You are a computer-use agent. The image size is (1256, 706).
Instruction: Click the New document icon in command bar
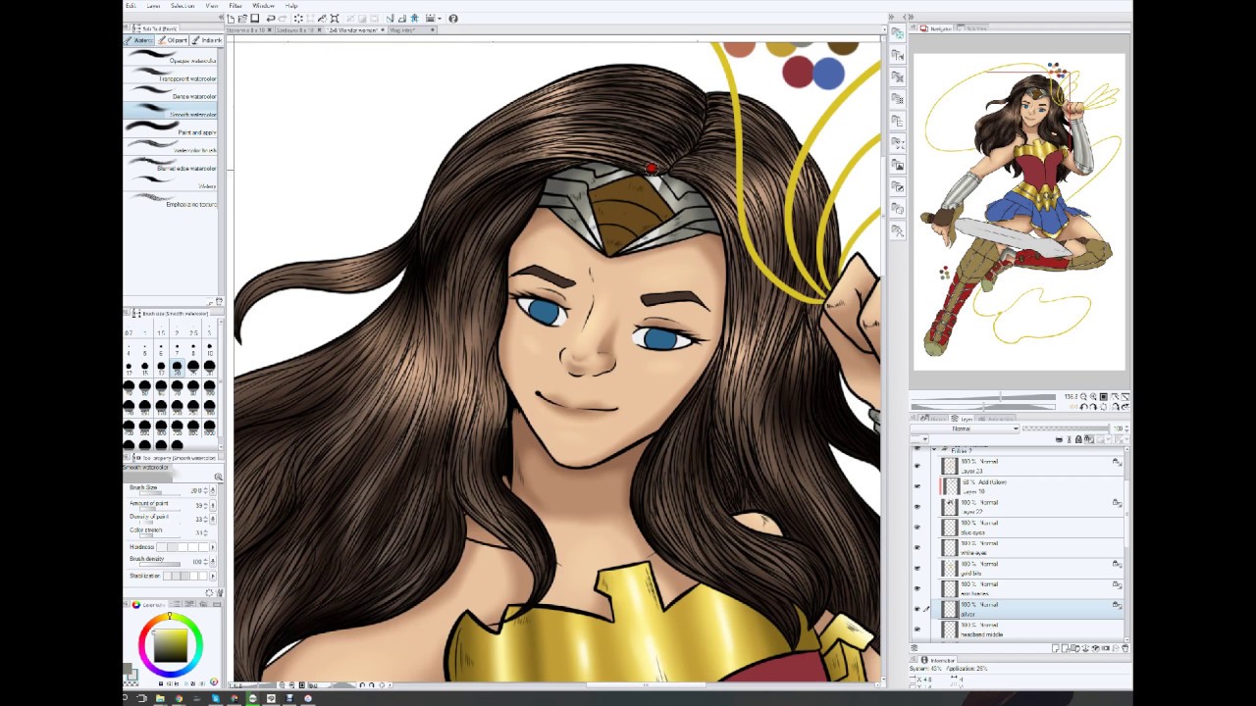231,18
